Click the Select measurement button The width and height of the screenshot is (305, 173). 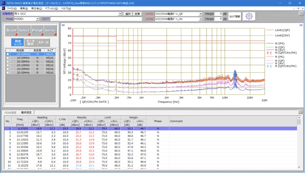tap(24, 30)
